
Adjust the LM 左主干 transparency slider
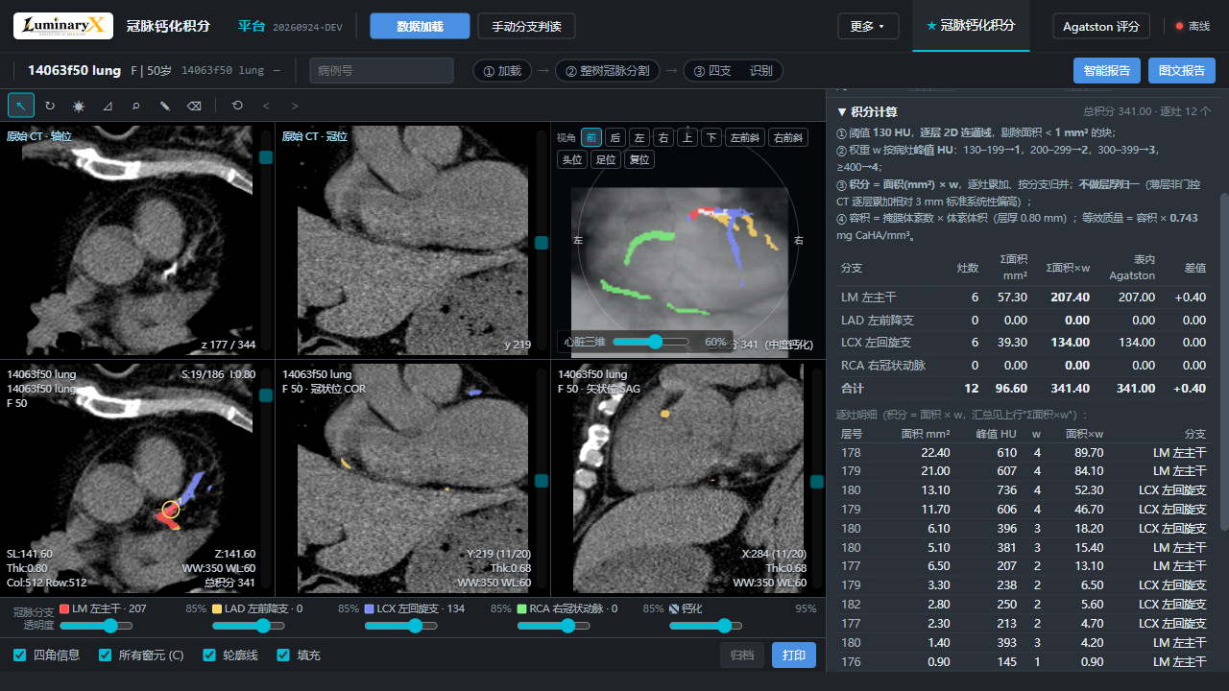point(96,626)
